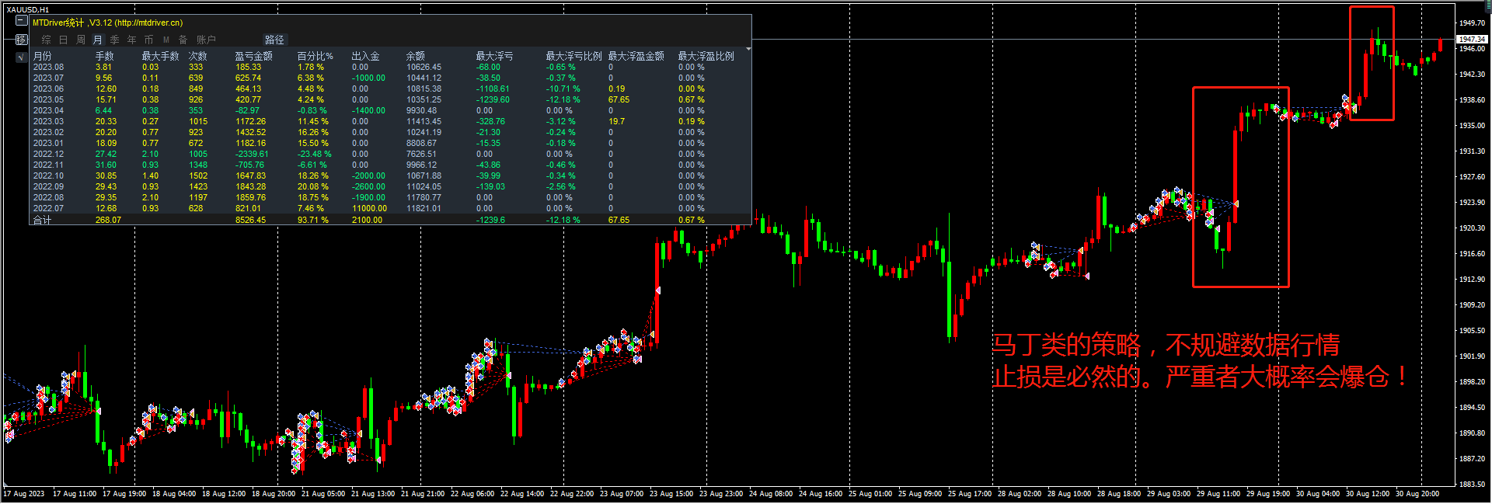Click the -2339.61 loss value for 2022.12
The height and width of the screenshot is (504, 1492).
[252, 154]
